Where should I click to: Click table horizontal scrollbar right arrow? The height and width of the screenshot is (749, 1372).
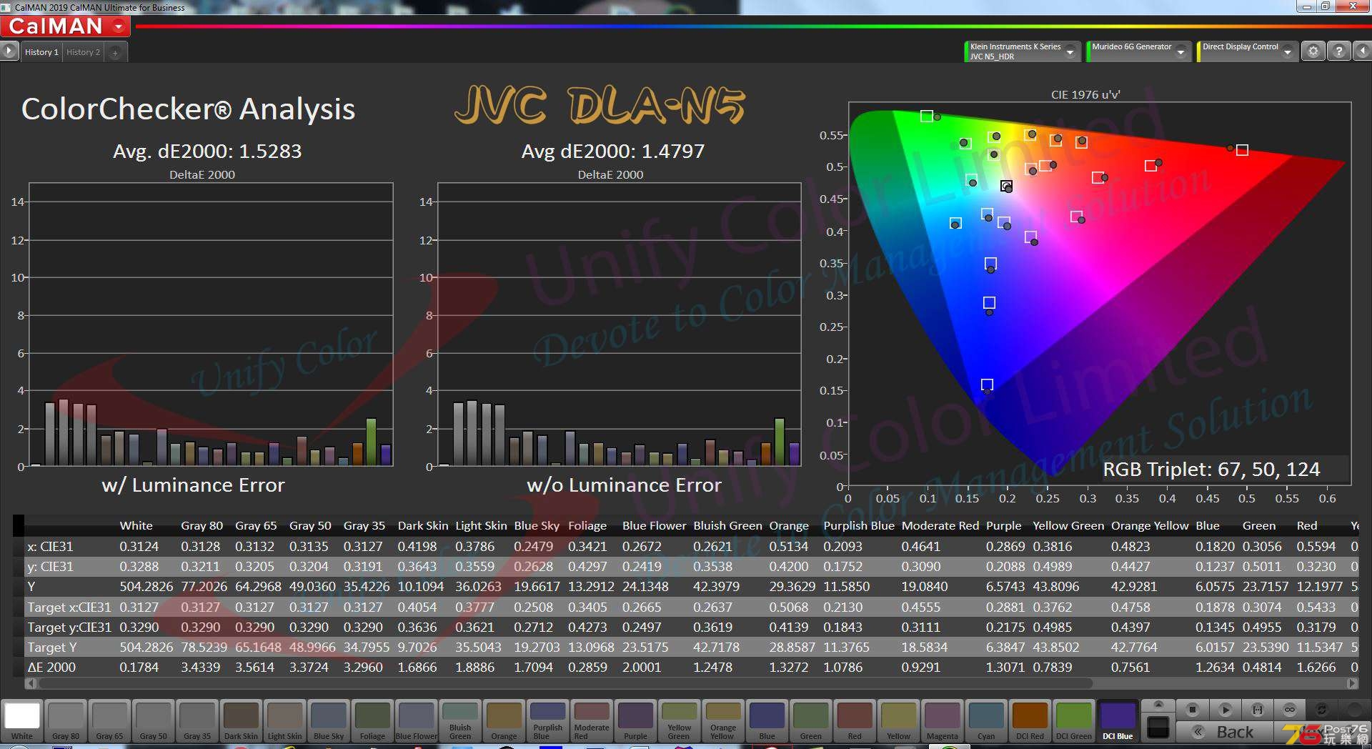1352,683
